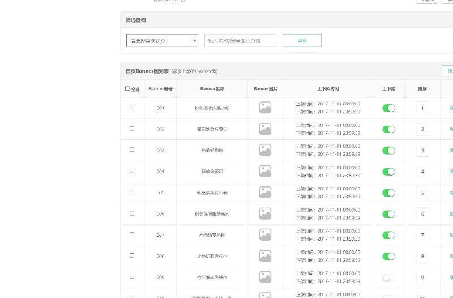Check the row checkbox for banner 007

[x=132, y=235]
